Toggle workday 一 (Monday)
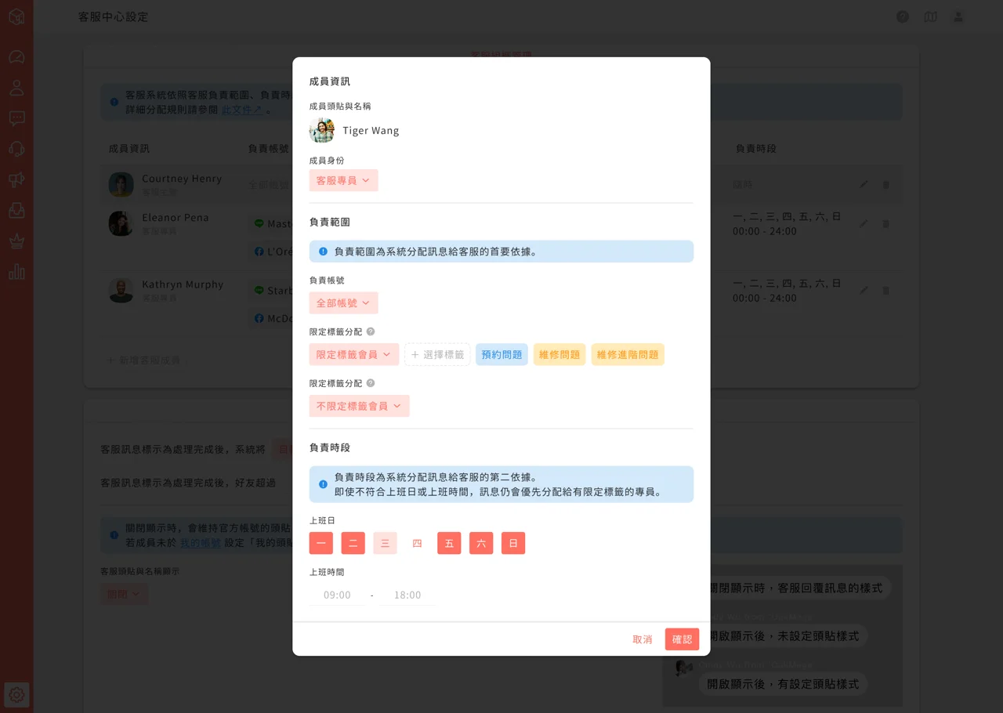 click(x=321, y=543)
